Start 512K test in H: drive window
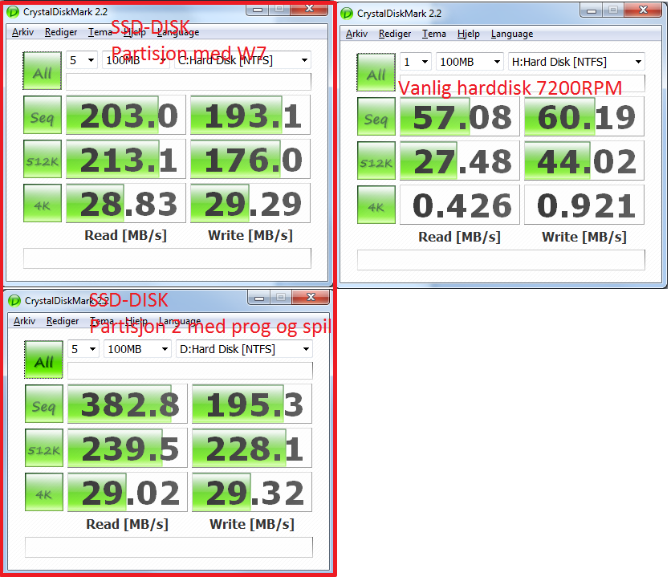This screenshot has width=671, height=577. pyautogui.click(x=376, y=161)
